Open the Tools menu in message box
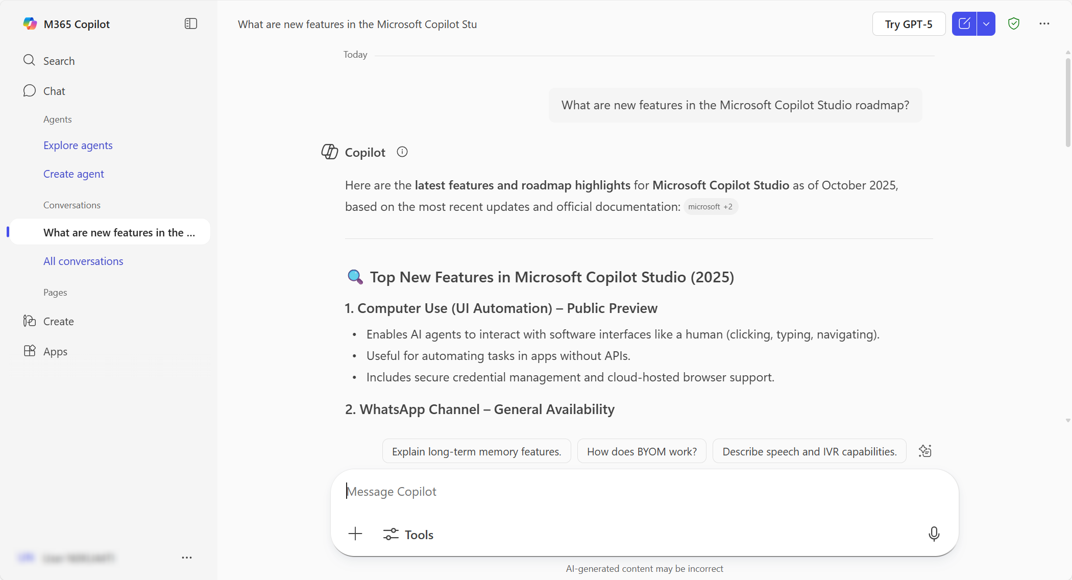Screen dimensions: 1072x580 pyautogui.click(x=408, y=535)
